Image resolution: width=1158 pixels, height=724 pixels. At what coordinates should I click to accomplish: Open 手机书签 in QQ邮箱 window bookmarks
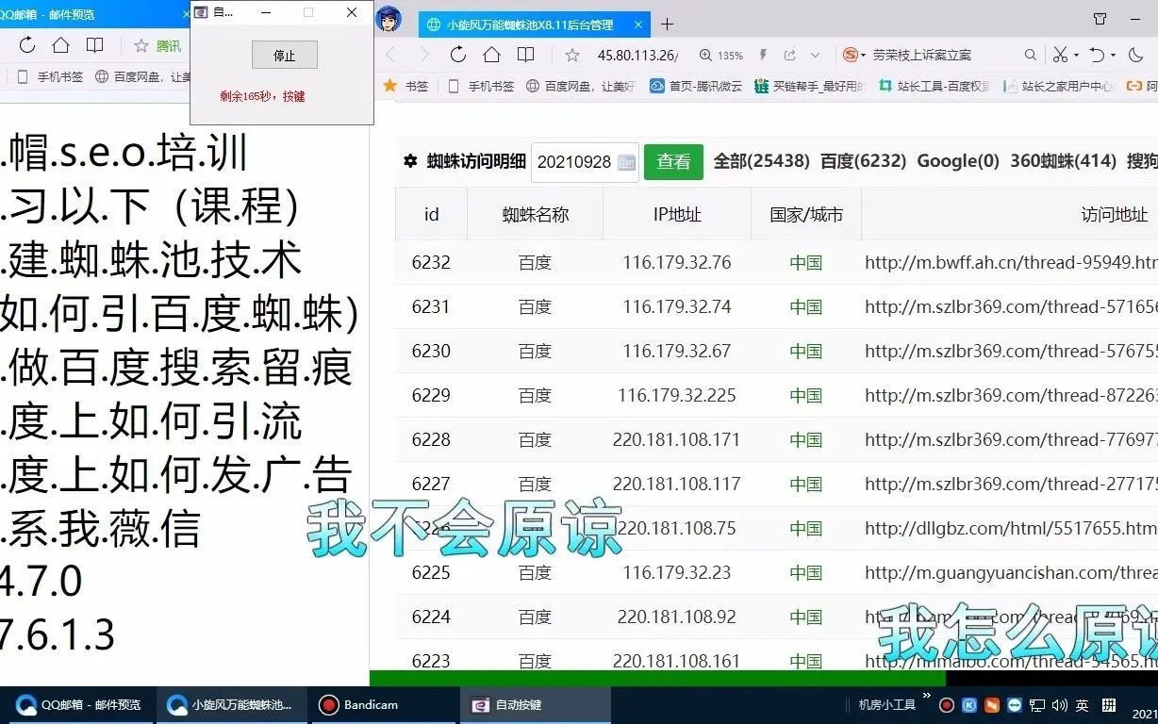coord(49,76)
